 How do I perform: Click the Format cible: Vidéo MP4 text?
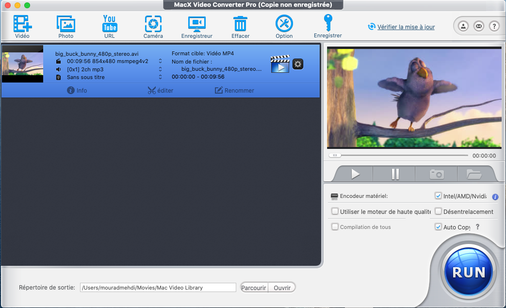point(203,53)
